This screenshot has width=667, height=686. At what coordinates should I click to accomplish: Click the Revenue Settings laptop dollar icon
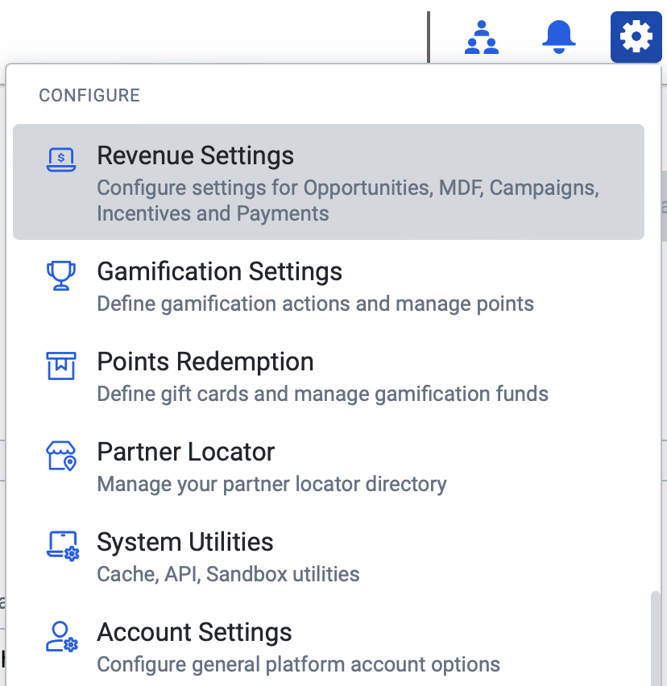pyautogui.click(x=61, y=159)
